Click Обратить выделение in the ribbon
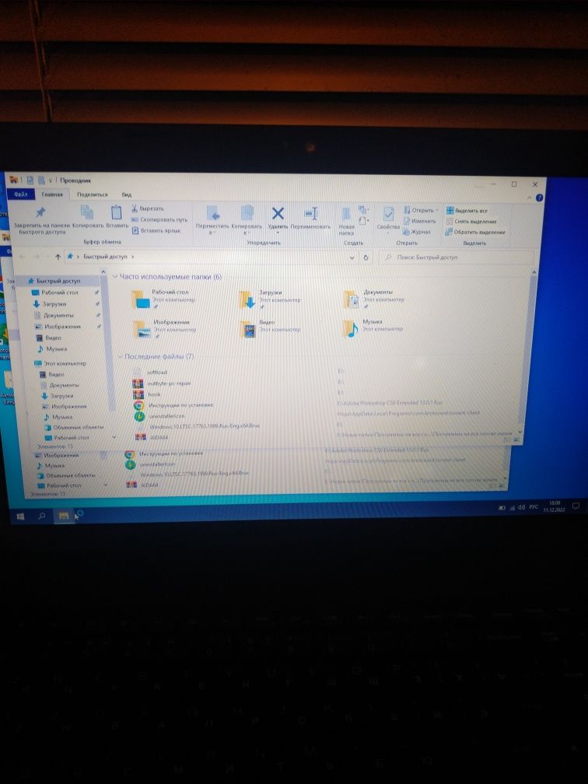The height and width of the screenshot is (784, 588). coord(475,232)
